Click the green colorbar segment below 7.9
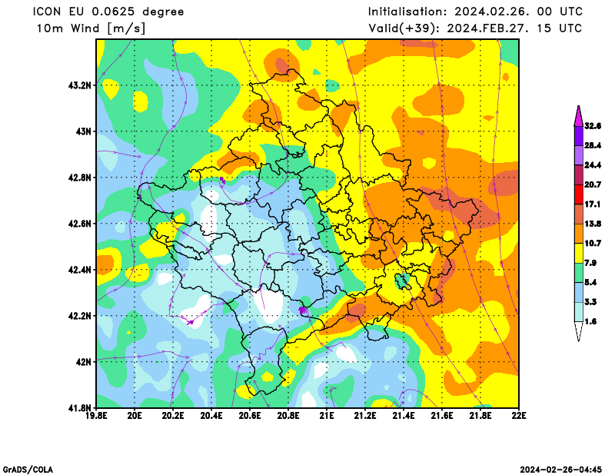Viewport: 615px width, 475px height. [579, 273]
